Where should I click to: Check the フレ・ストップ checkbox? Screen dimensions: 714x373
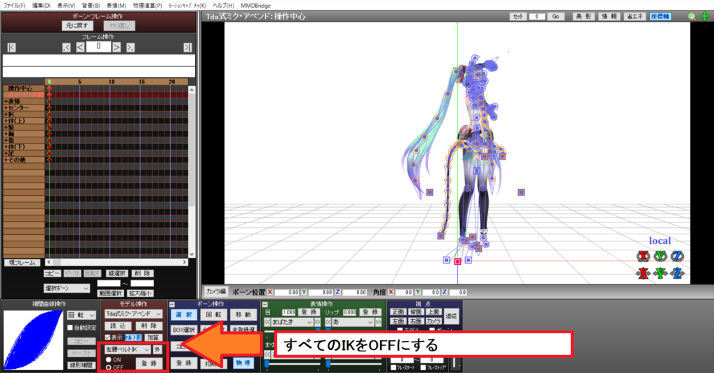(423, 367)
